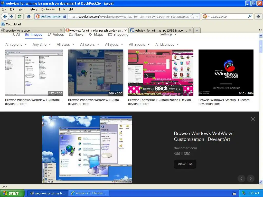Image resolution: width=263 pixels, height=197 pixels.
Task: Click the View File button
Action: 185,164
